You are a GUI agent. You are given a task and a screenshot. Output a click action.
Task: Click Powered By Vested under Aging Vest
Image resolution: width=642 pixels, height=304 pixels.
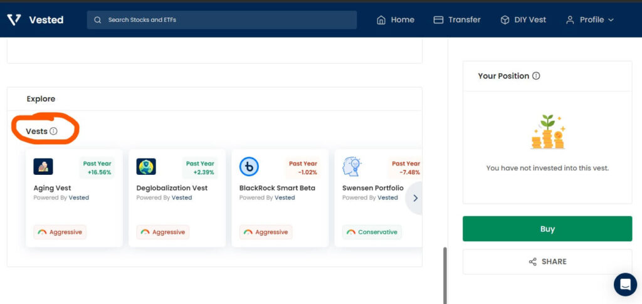point(61,197)
